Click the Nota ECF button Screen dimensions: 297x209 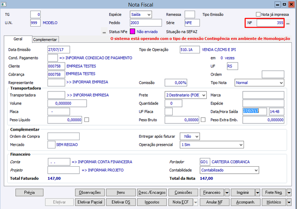click(x=181, y=202)
